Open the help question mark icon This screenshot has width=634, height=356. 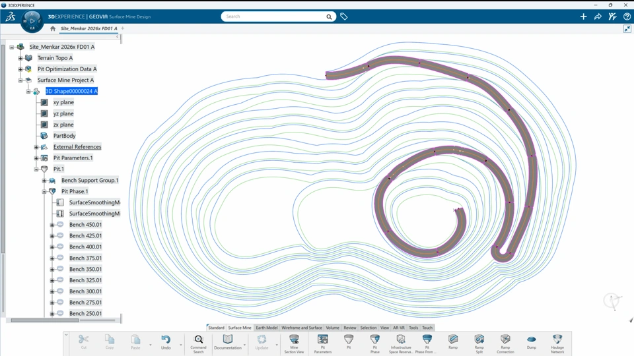627,16
